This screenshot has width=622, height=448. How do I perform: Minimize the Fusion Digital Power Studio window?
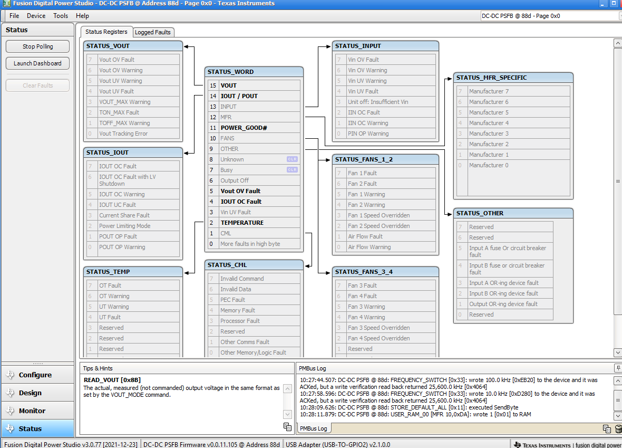pos(602,4)
